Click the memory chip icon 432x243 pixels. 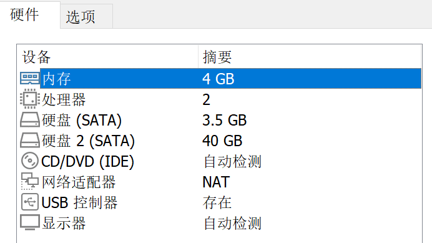pyautogui.click(x=30, y=79)
